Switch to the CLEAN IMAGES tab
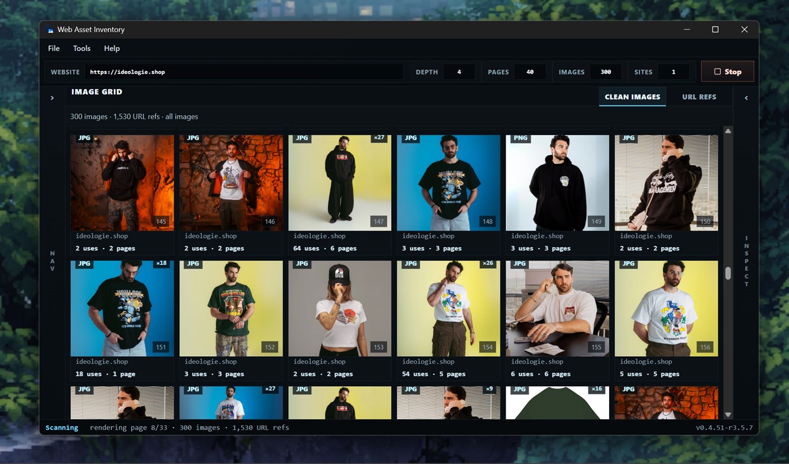Screen dimensions: 789x464 coord(632,97)
